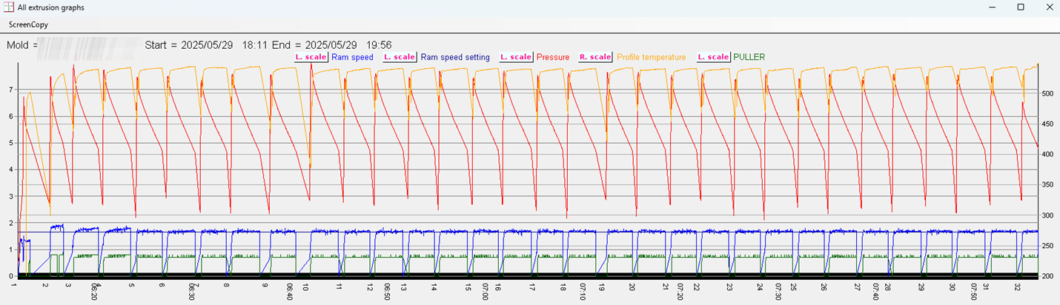Close the All extrusion graphs window
1060x305 pixels.
pos(1046,7)
